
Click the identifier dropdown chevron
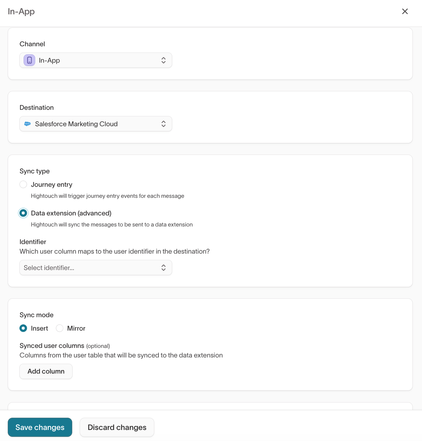coord(164,268)
